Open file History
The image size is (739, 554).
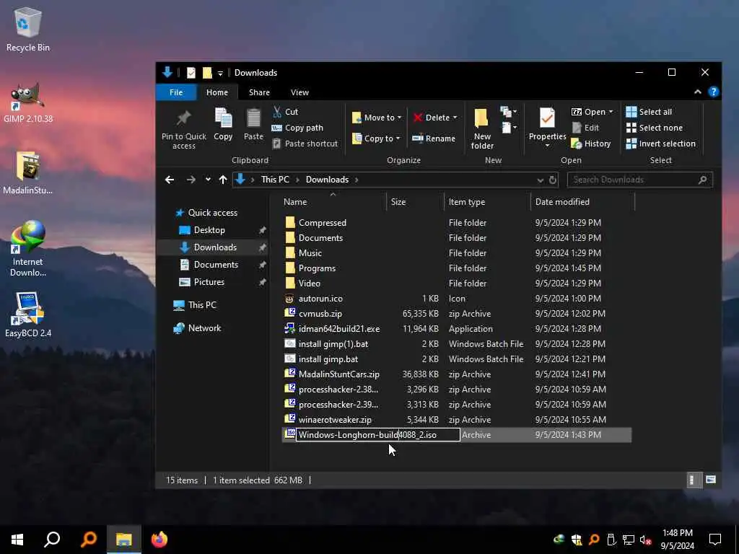point(591,144)
